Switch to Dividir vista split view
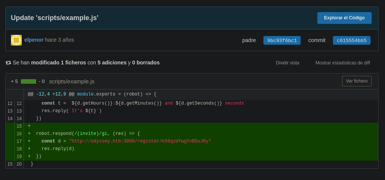This screenshot has width=385, height=180. tap(287, 63)
